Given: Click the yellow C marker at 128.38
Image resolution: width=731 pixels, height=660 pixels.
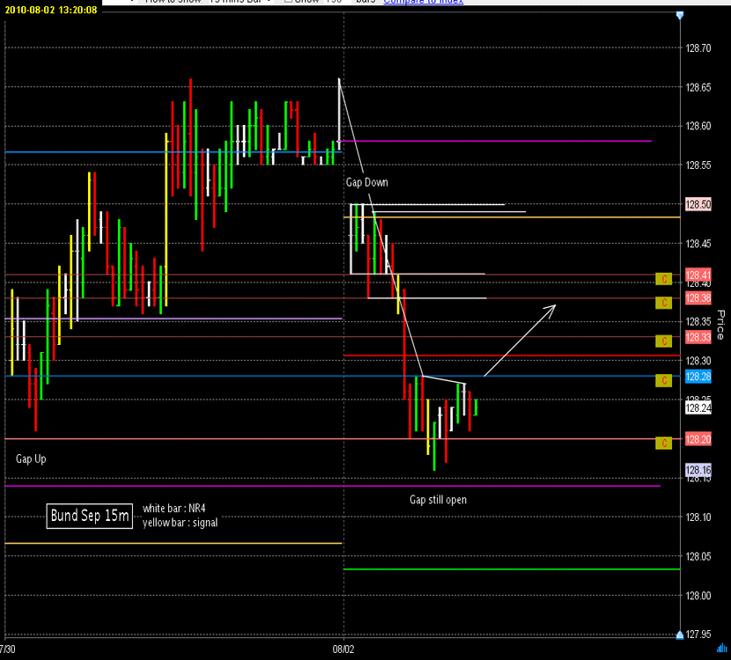Looking at the screenshot, I should [663, 303].
